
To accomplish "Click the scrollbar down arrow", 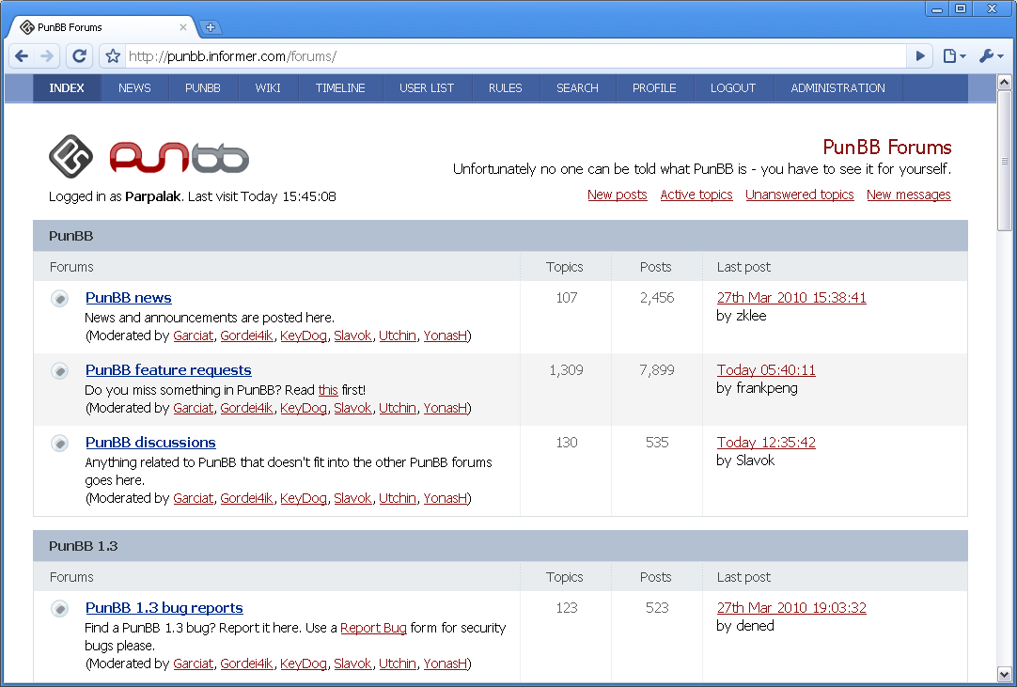I will (x=1004, y=674).
